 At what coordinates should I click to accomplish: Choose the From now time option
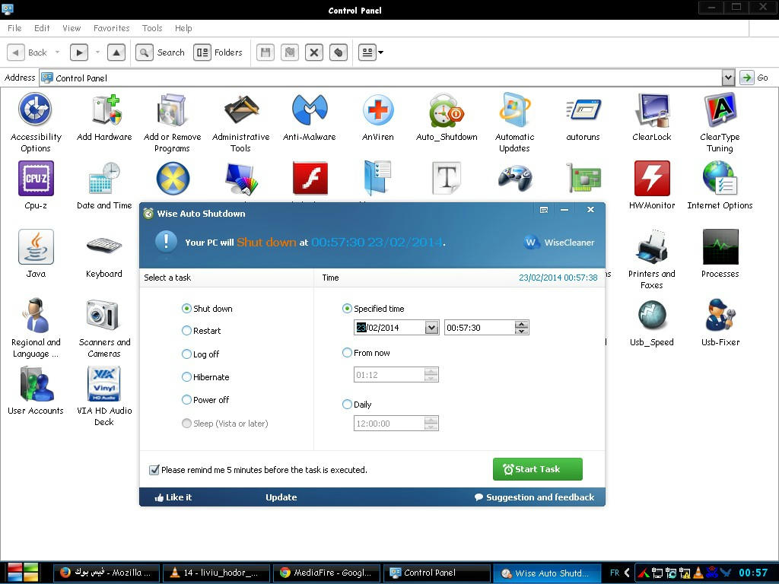point(347,353)
